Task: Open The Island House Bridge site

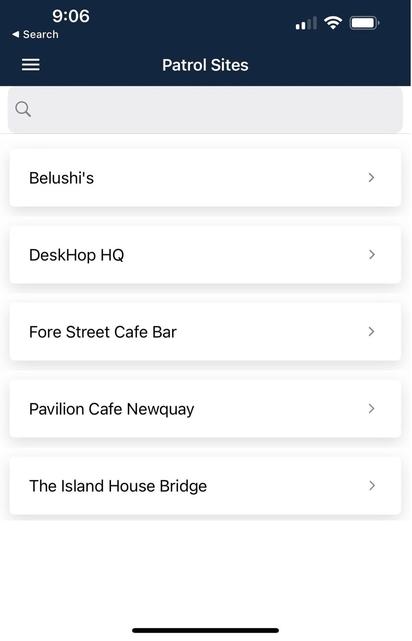Action: click(205, 485)
